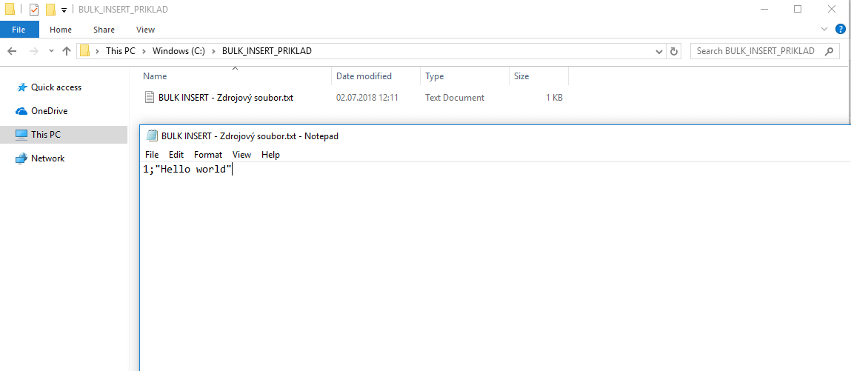Open the Notepad Format menu
Viewport: 851px width, 371px height.
[207, 155]
